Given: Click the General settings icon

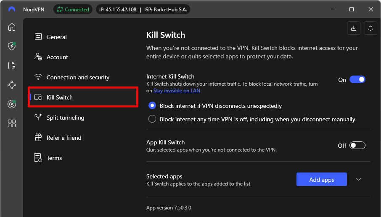Looking at the screenshot, I should (x=38, y=37).
